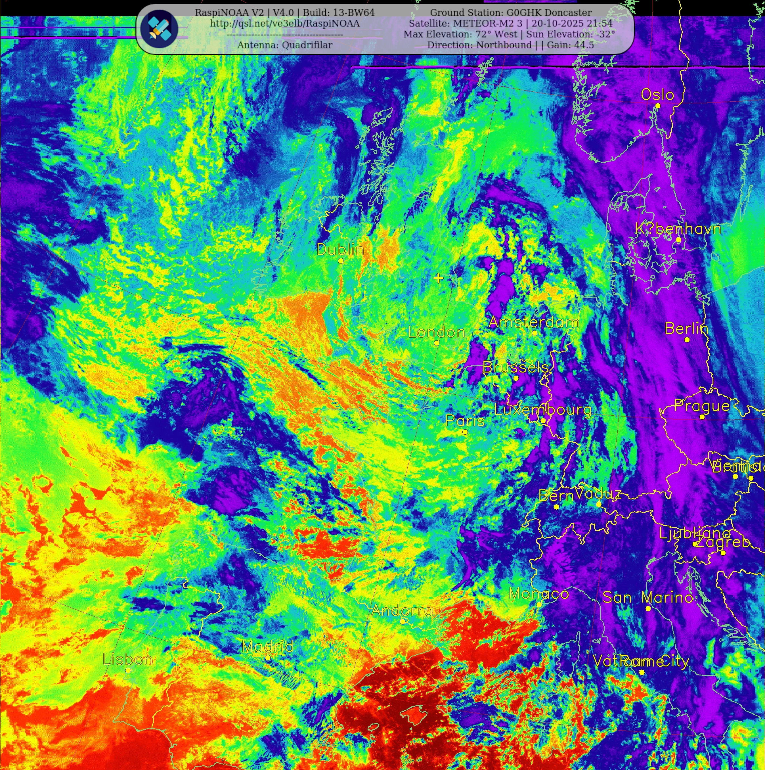Image resolution: width=765 pixels, height=770 pixels.
Task: Click the Madrid city marker dot
Action: (268, 658)
